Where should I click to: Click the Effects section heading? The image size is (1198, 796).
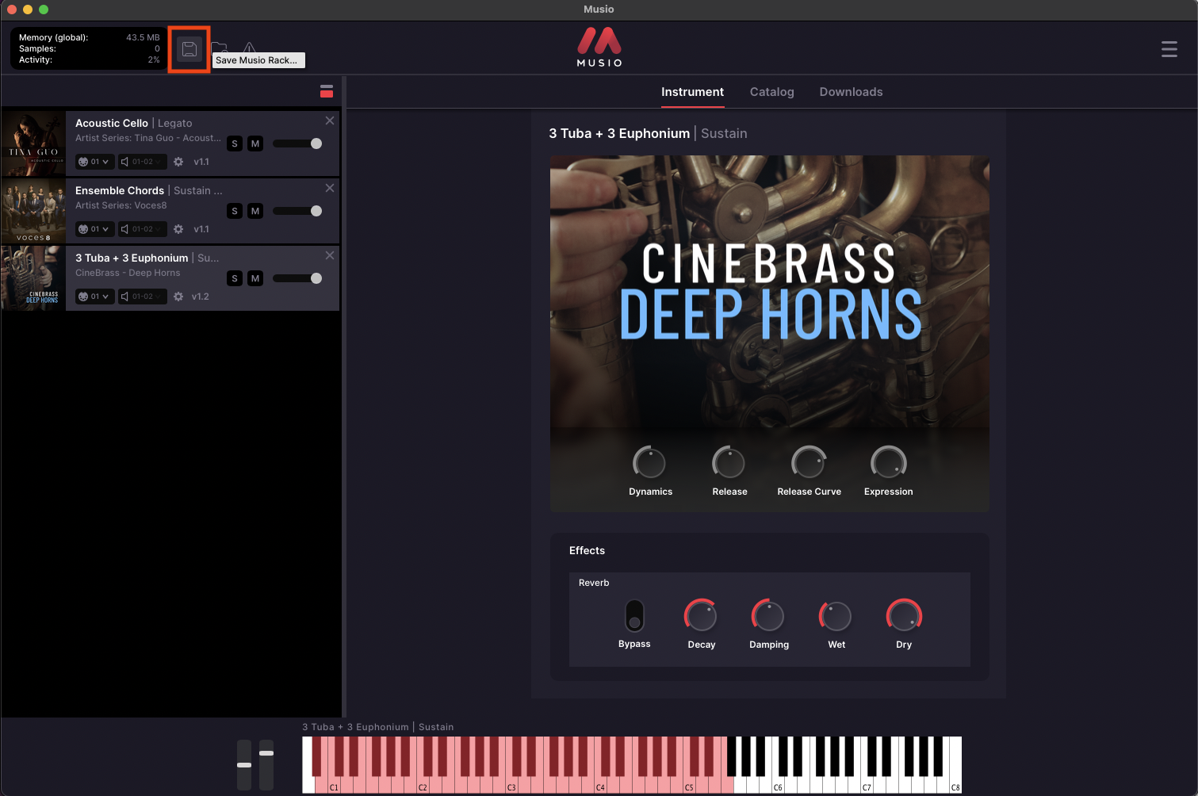[x=587, y=550]
